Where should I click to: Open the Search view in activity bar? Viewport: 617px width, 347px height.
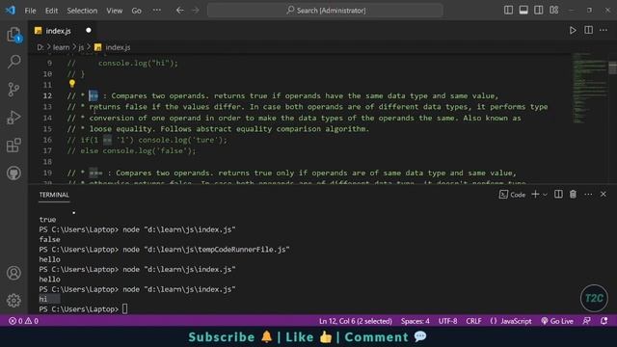(x=13, y=62)
